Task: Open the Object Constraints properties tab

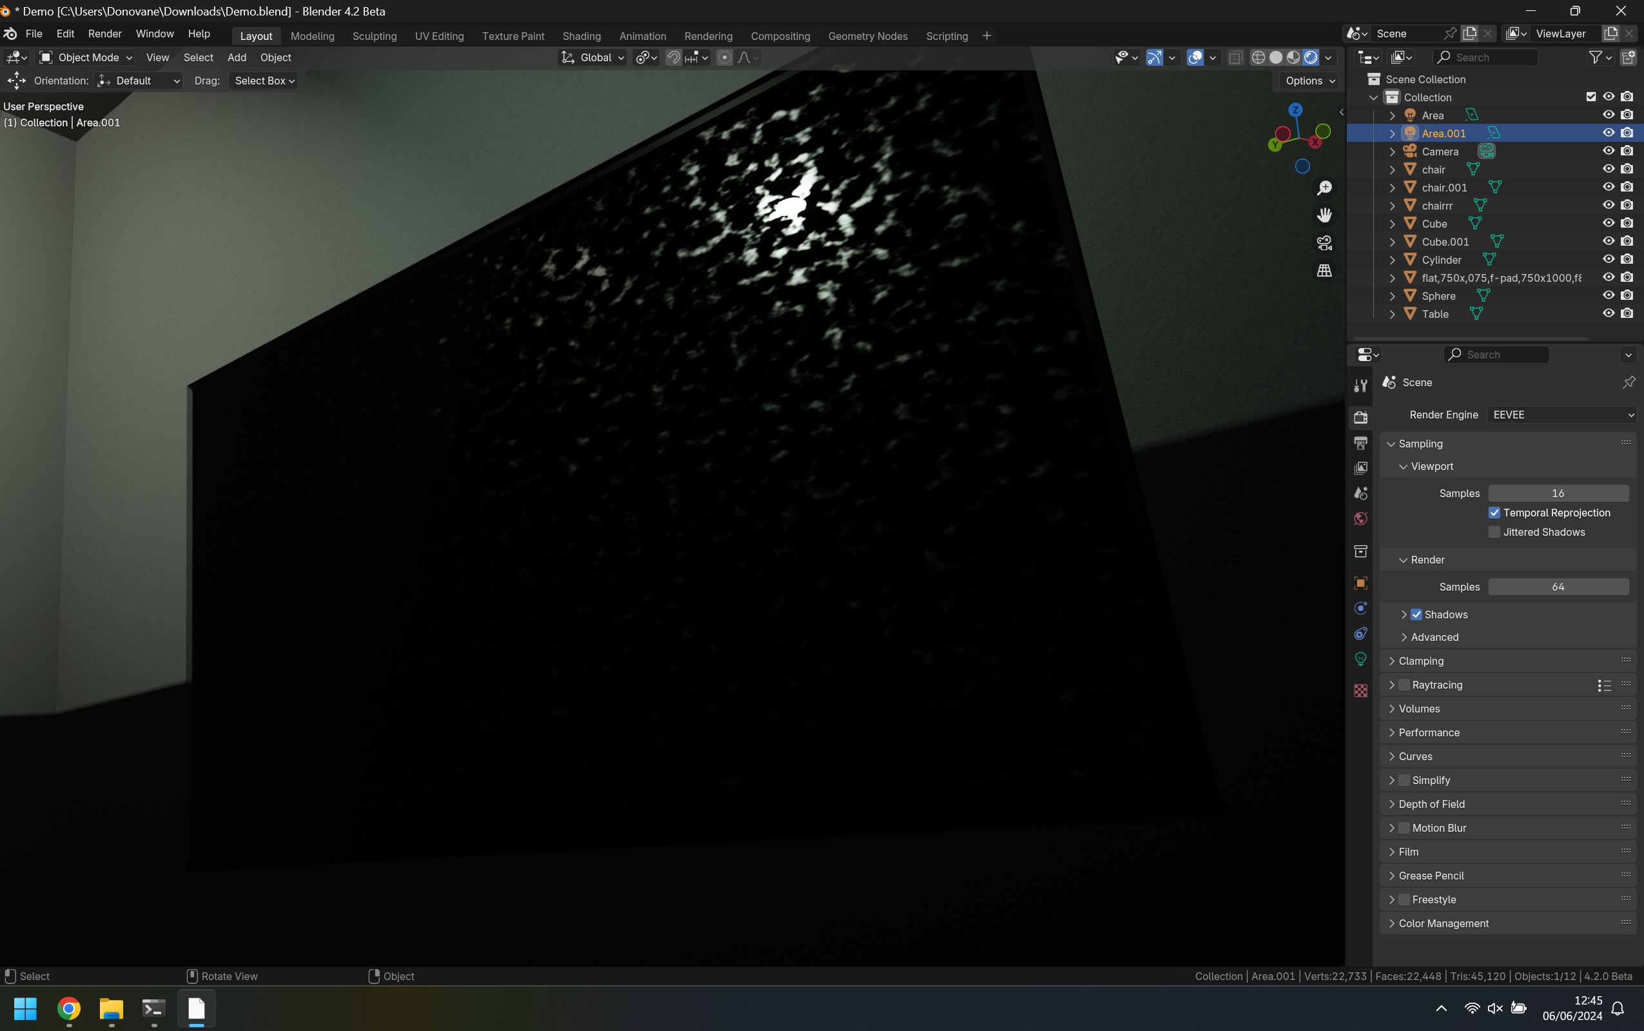Action: tap(1360, 633)
